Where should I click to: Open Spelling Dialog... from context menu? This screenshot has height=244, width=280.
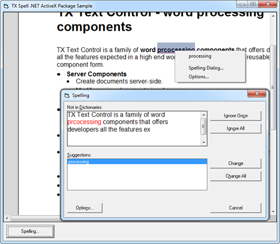[206, 68]
